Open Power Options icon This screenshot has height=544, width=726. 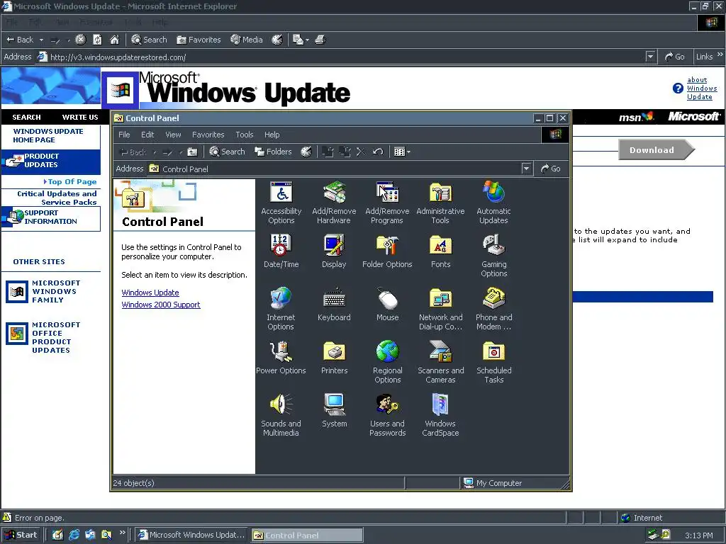click(281, 358)
